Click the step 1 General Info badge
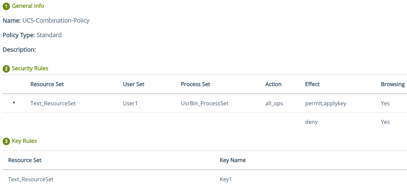The height and width of the screenshot is (187, 407). coord(6,6)
